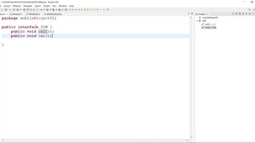Image resolution: width=255 pixels, height=143 pixels.
Task: Click Collapse All in the Outline toolbar
Action: coord(233,14)
